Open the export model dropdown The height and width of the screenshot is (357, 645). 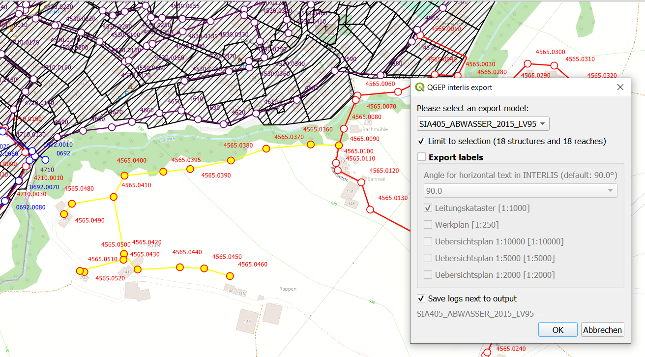point(483,123)
